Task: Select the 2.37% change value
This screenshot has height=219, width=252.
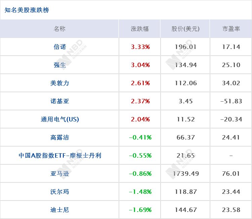Action: (140, 101)
